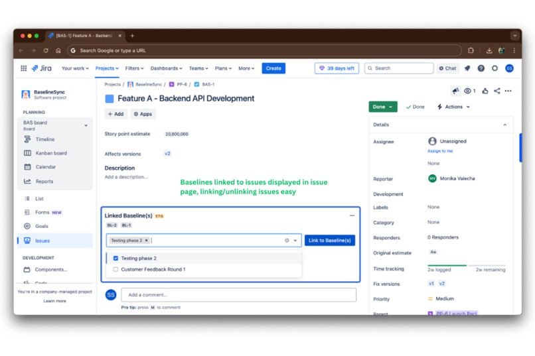
Task: Click the BAS-1 breadcrumb link
Action: click(x=208, y=84)
